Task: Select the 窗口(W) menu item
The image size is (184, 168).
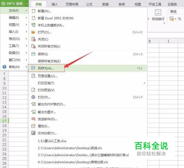Action: click(14, 60)
